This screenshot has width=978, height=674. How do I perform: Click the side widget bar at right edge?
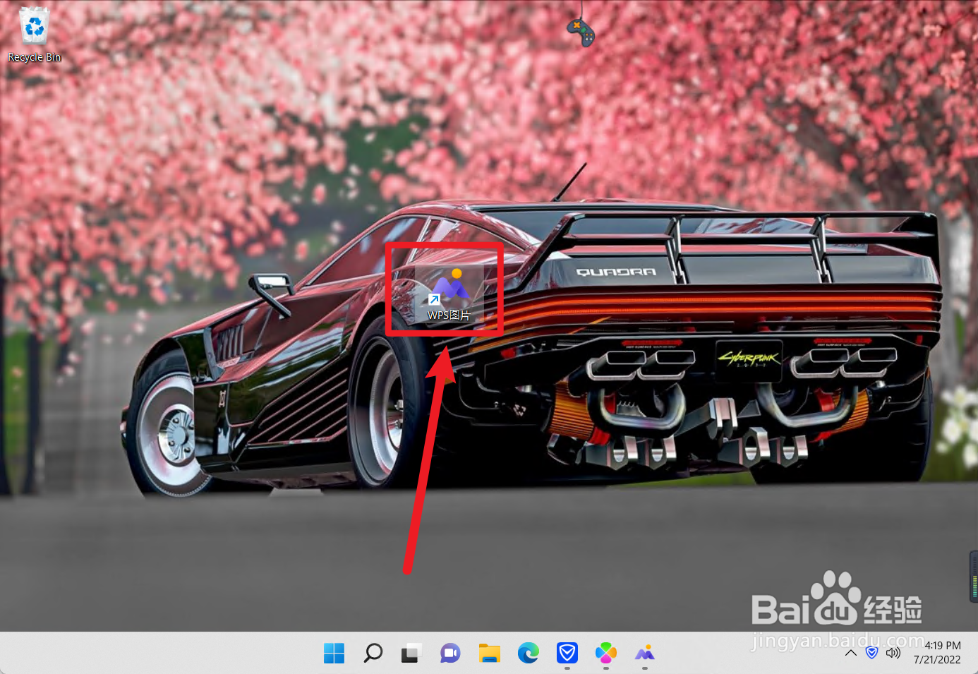(x=974, y=577)
